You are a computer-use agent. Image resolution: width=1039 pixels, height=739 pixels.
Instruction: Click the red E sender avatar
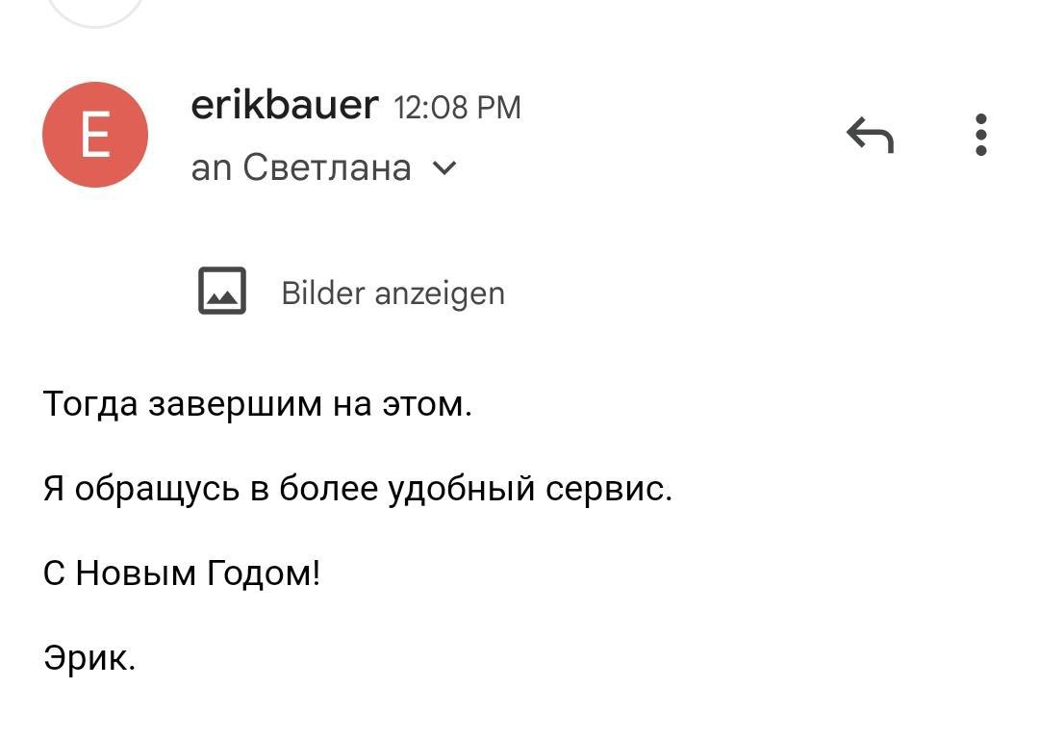[95, 135]
